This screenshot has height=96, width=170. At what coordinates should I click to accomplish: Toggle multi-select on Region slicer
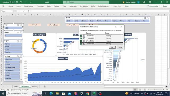click(x=18, y=41)
